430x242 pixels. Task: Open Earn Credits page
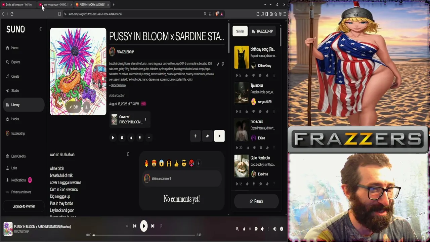click(16, 156)
